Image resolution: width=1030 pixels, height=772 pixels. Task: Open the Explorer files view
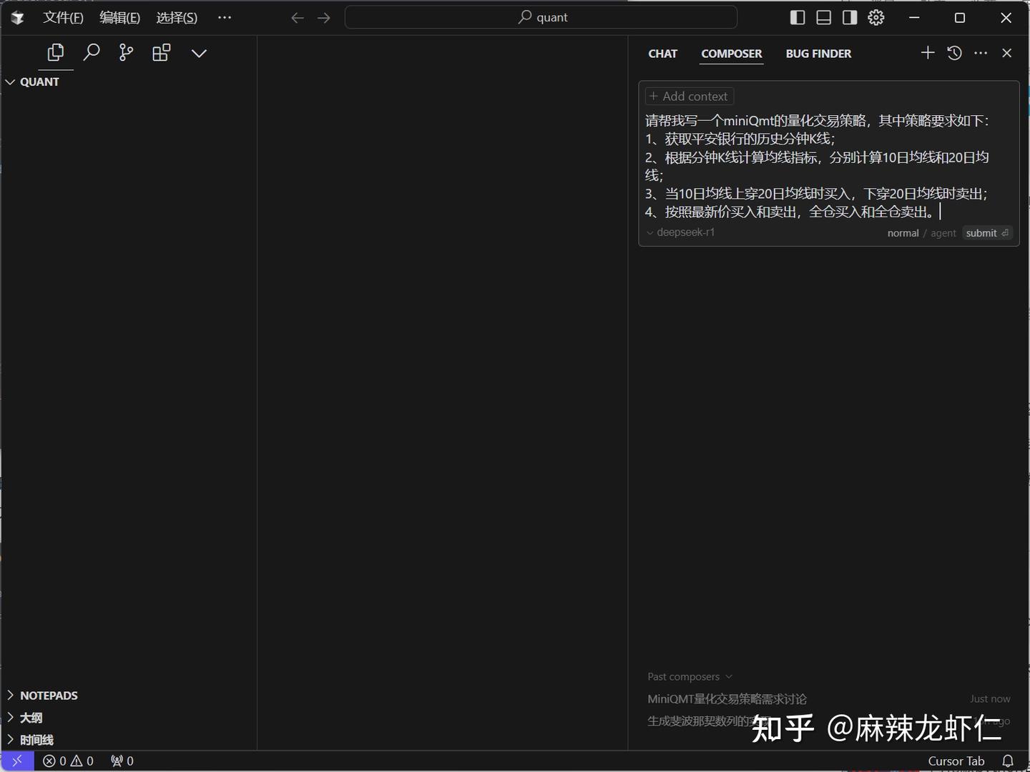56,53
